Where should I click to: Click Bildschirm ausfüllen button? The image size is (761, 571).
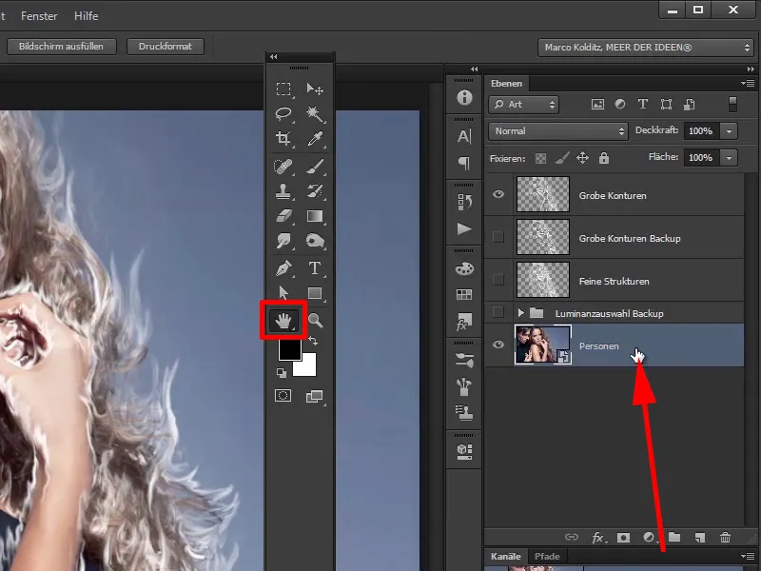click(61, 47)
